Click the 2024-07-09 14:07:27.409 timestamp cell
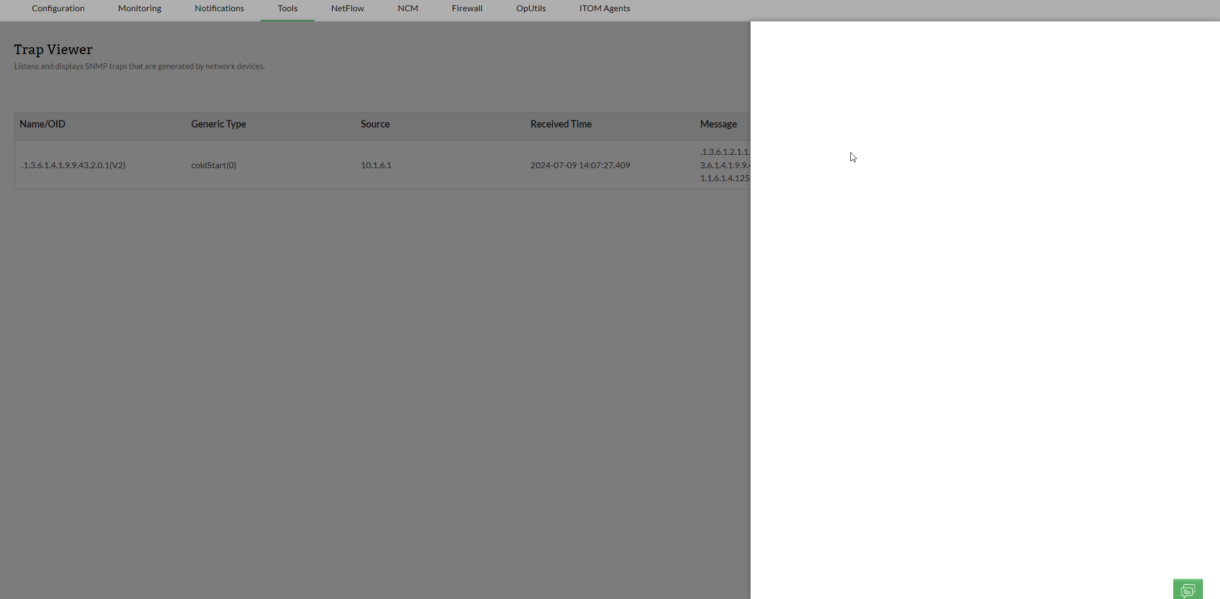Screen dimensions: 1220x599 point(580,165)
